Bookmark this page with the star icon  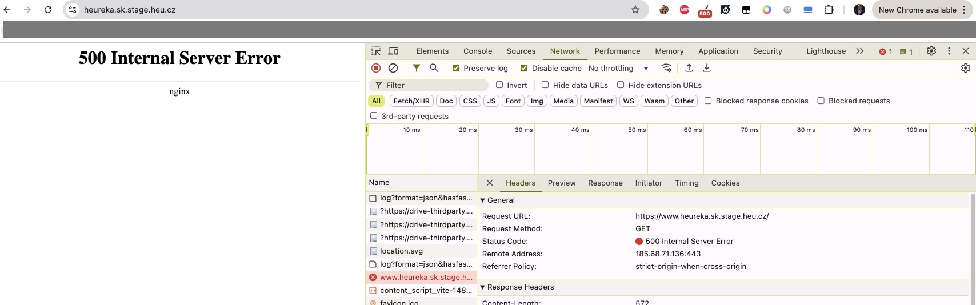635,10
